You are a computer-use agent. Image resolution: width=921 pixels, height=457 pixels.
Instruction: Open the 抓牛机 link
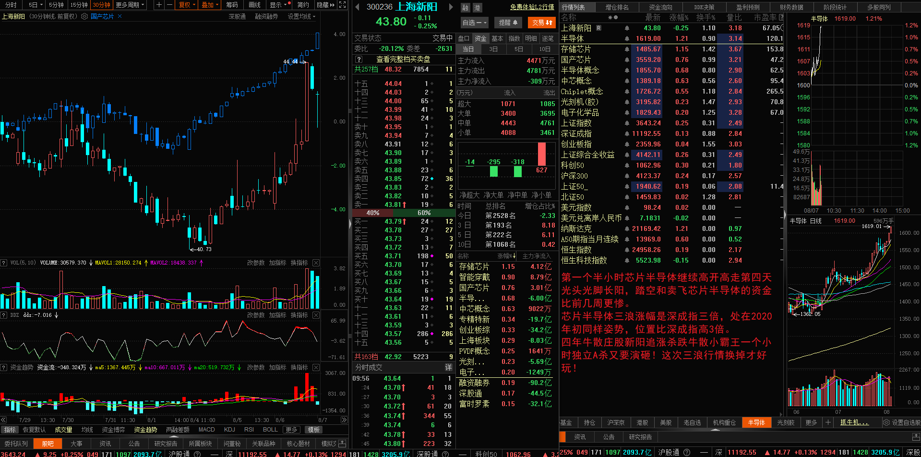pos(854,422)
